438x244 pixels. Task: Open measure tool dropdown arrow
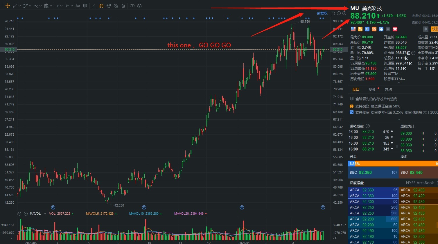tap(51, 6)
